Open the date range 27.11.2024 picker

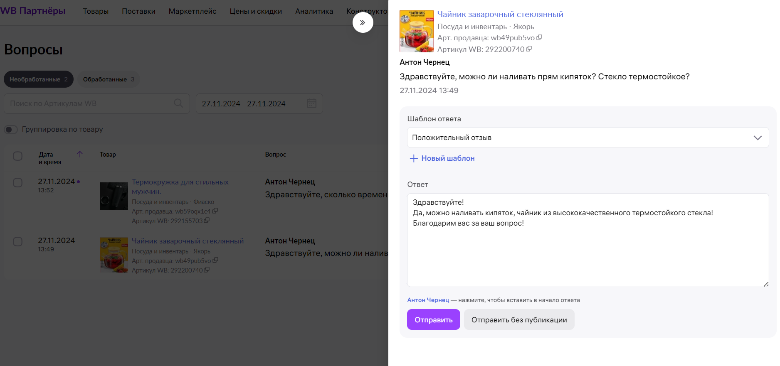point(259,103)
